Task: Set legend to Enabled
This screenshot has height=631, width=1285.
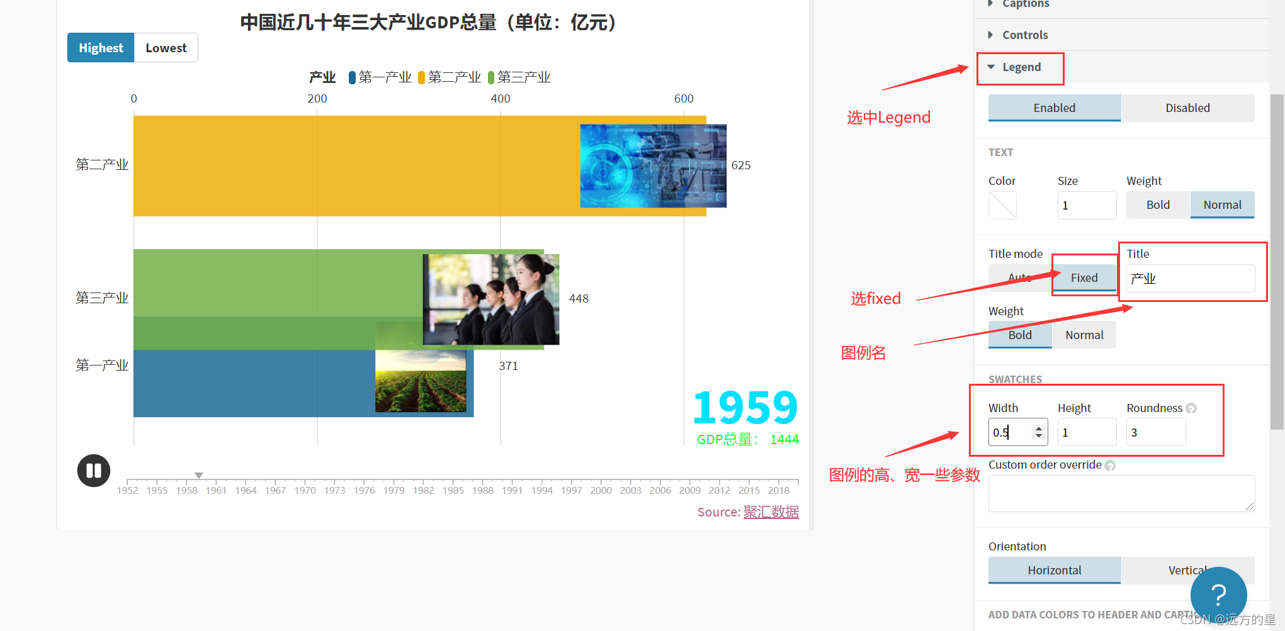Action: tap(1055, 108)
